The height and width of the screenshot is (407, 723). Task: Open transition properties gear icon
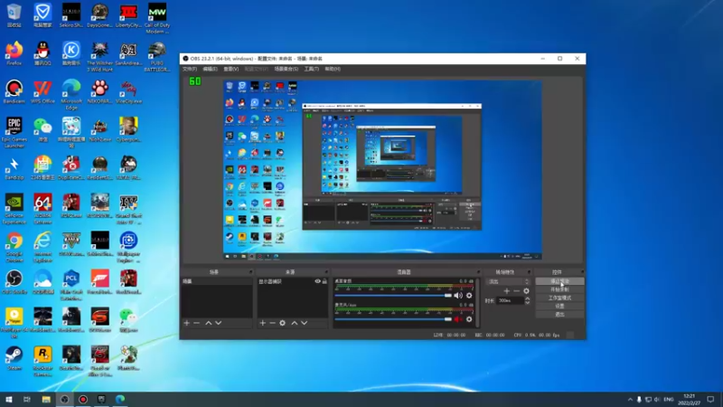pos(526,291)
